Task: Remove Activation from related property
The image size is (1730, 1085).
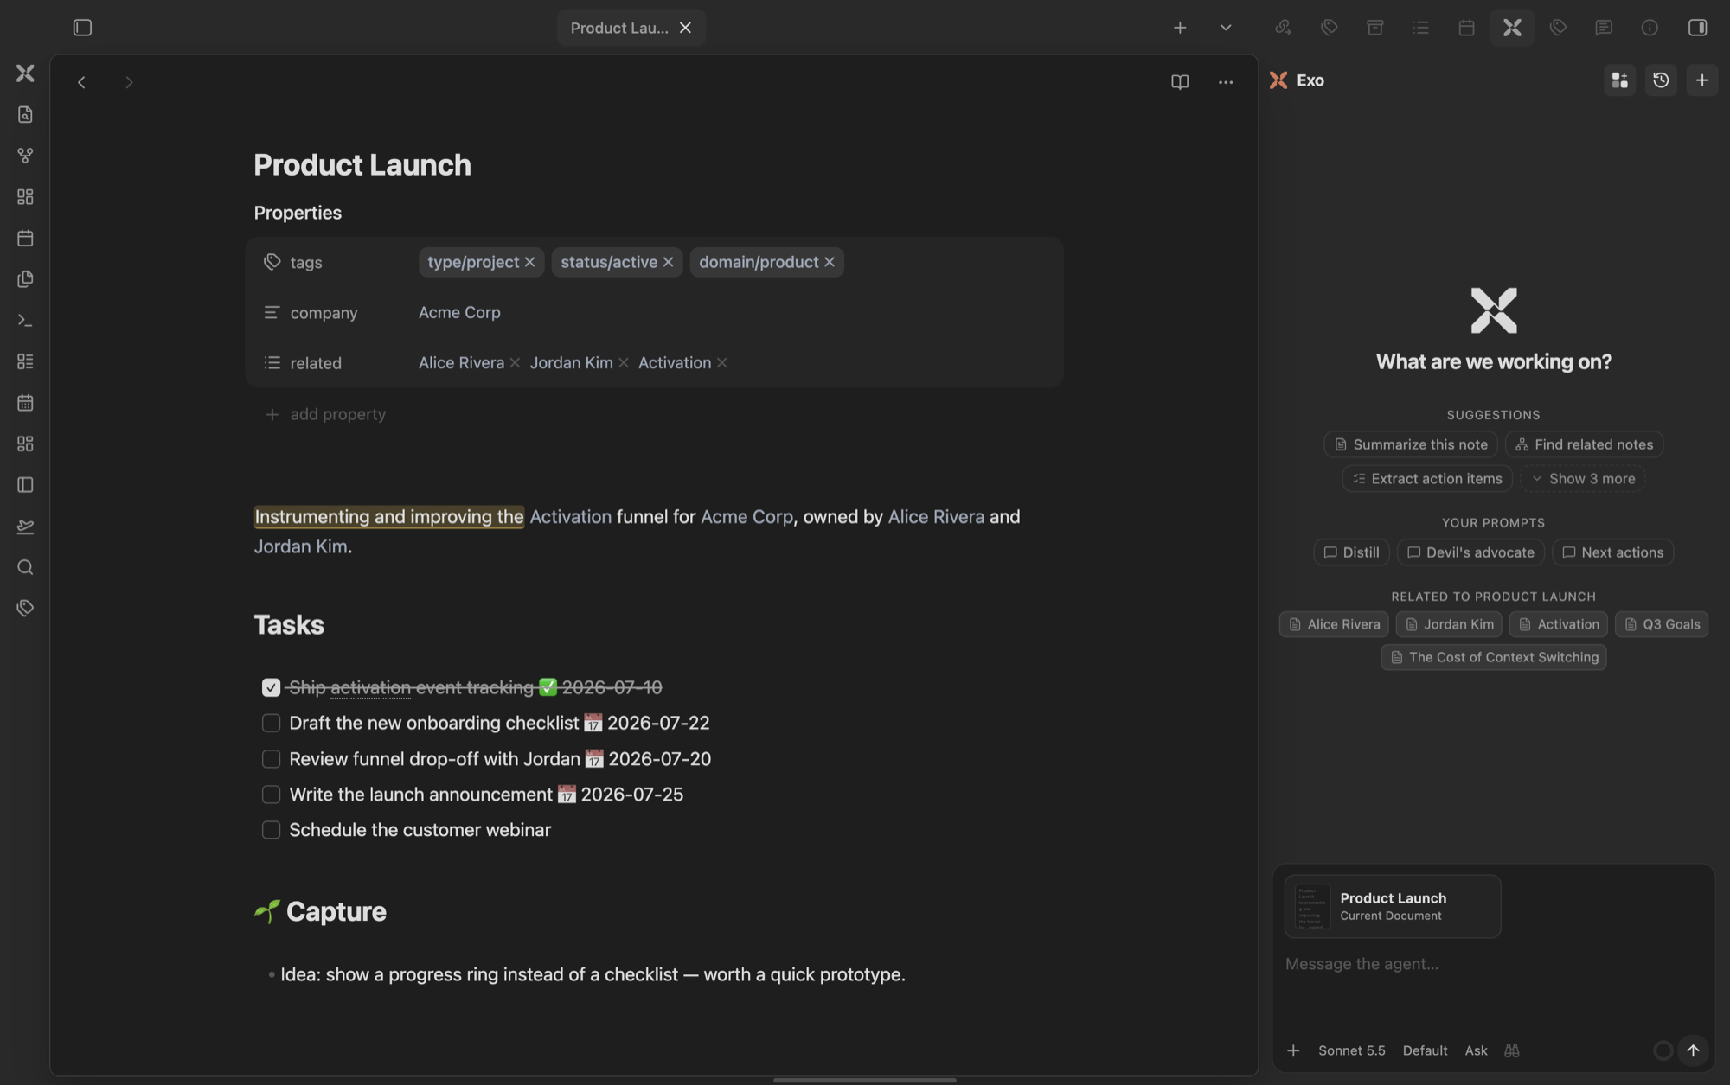Action: coord(722,363)
